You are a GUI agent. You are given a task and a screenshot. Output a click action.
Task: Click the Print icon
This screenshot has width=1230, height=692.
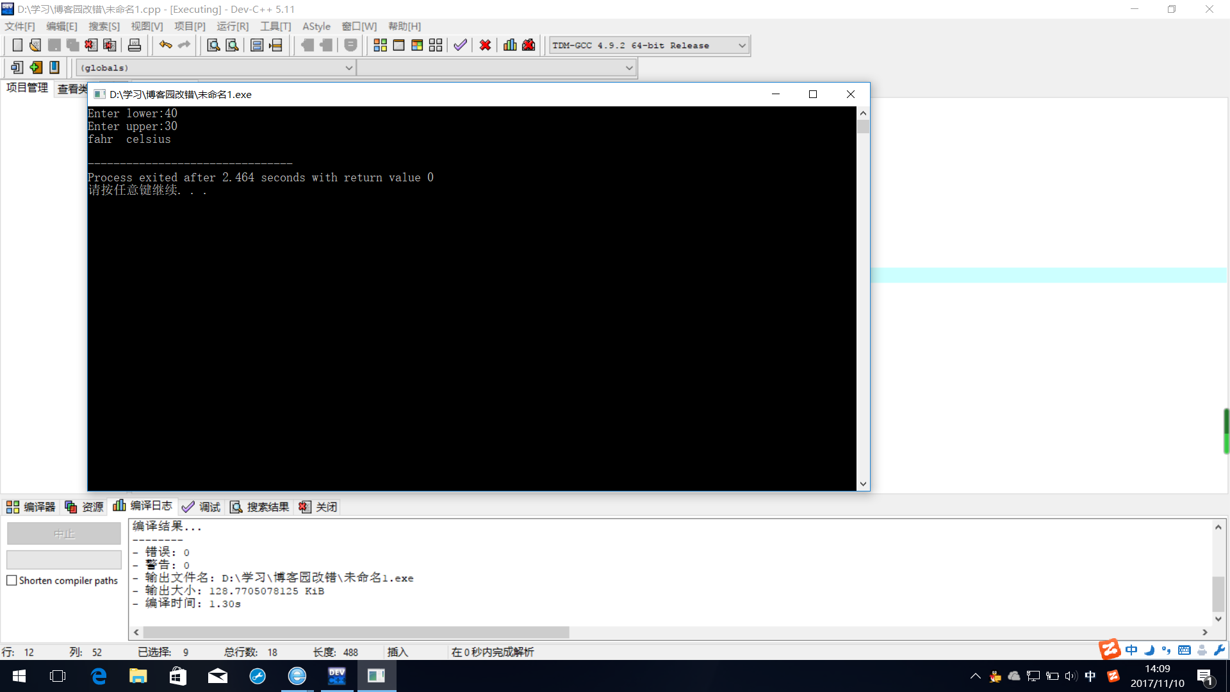tap(135, 45)
